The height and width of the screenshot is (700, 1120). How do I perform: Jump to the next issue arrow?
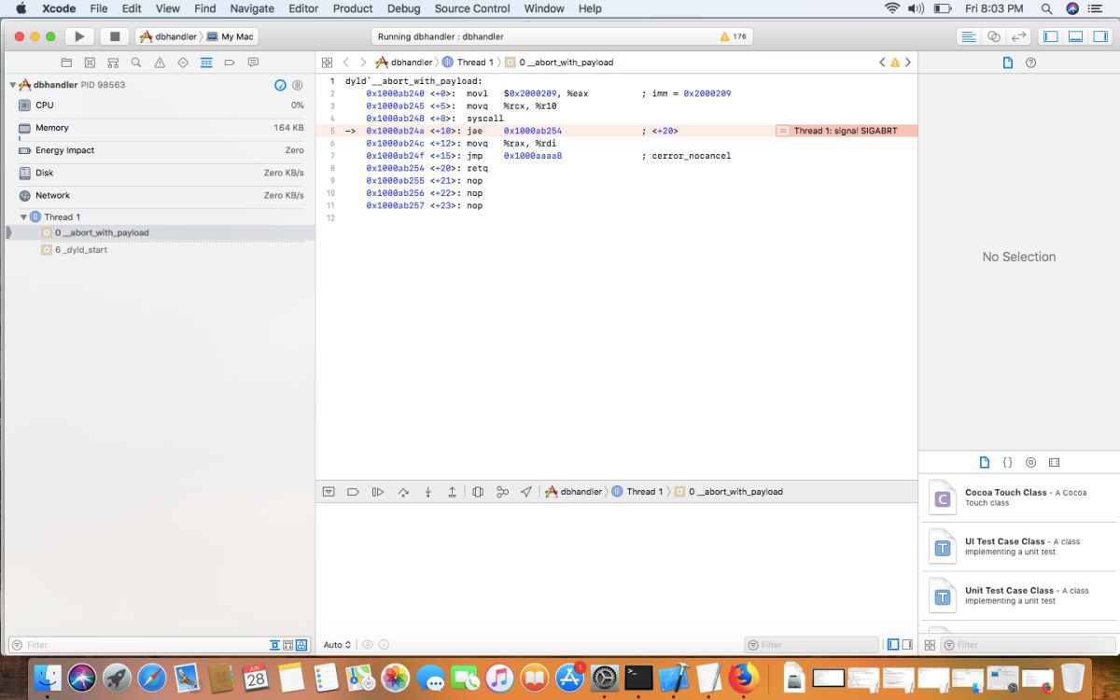coord(908,63)
